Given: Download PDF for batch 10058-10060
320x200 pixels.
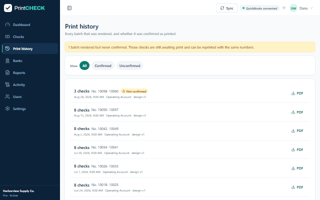Looking at the screenshot, I should [297, 93].
